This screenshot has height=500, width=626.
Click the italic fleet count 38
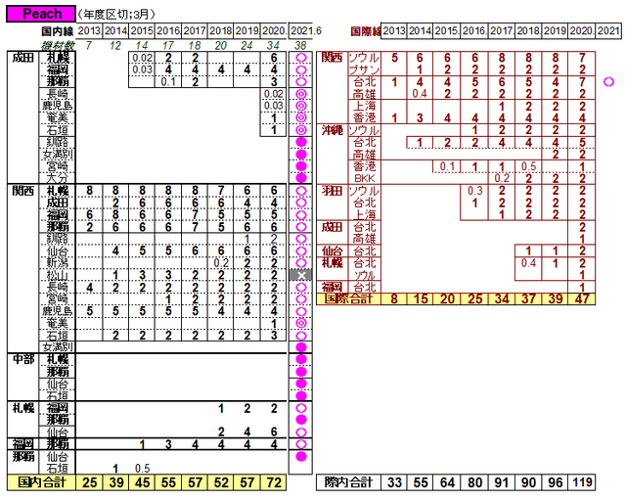coord(300,46)
